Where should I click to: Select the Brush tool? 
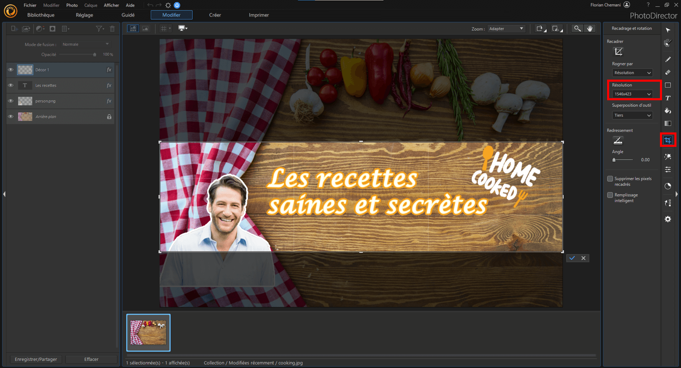668,59
